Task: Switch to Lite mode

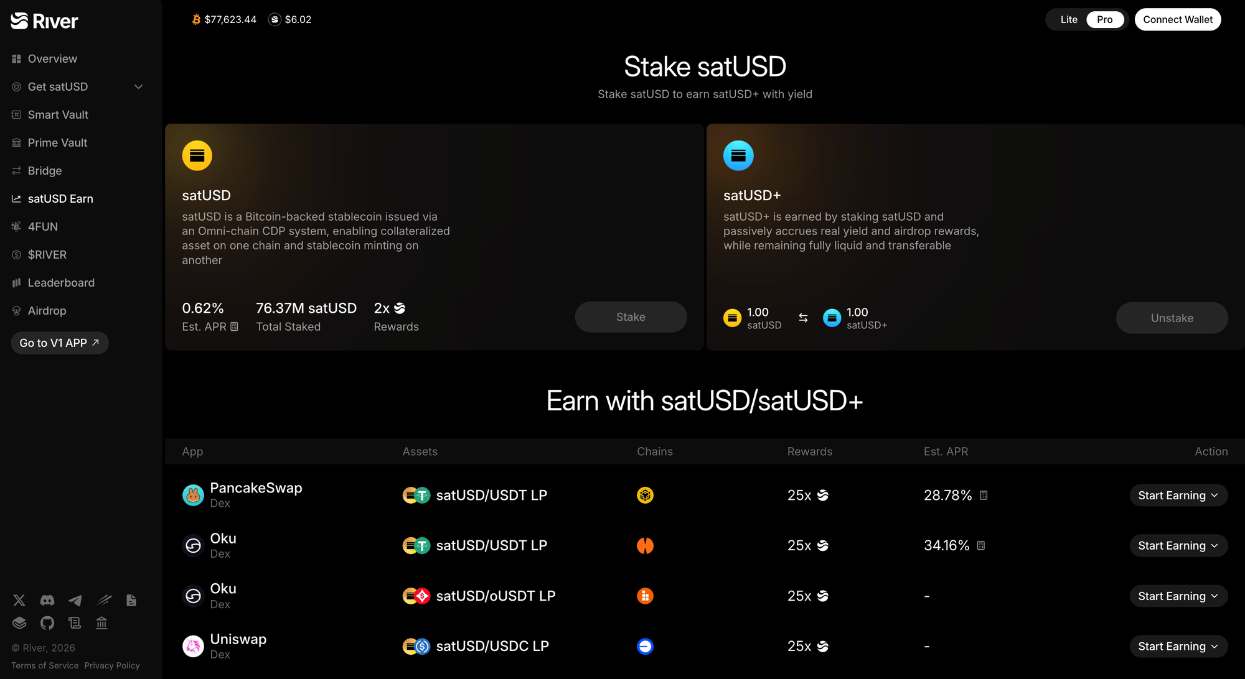Action: point(1068,20)
